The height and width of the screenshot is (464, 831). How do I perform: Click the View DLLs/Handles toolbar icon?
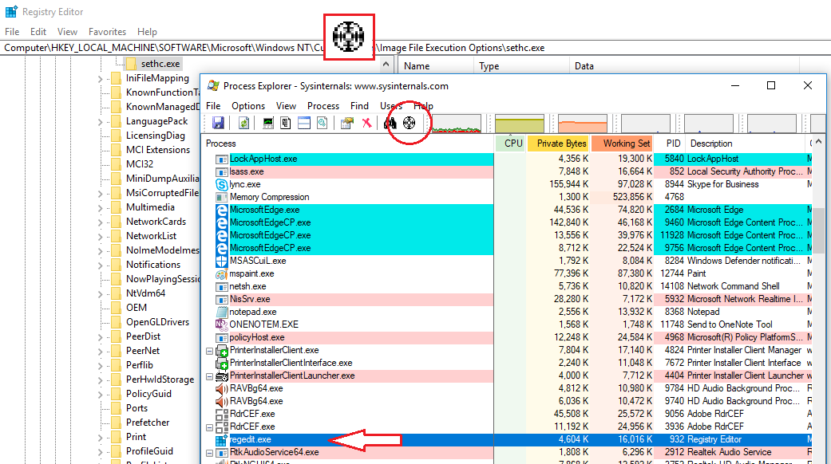pos(322,124)
